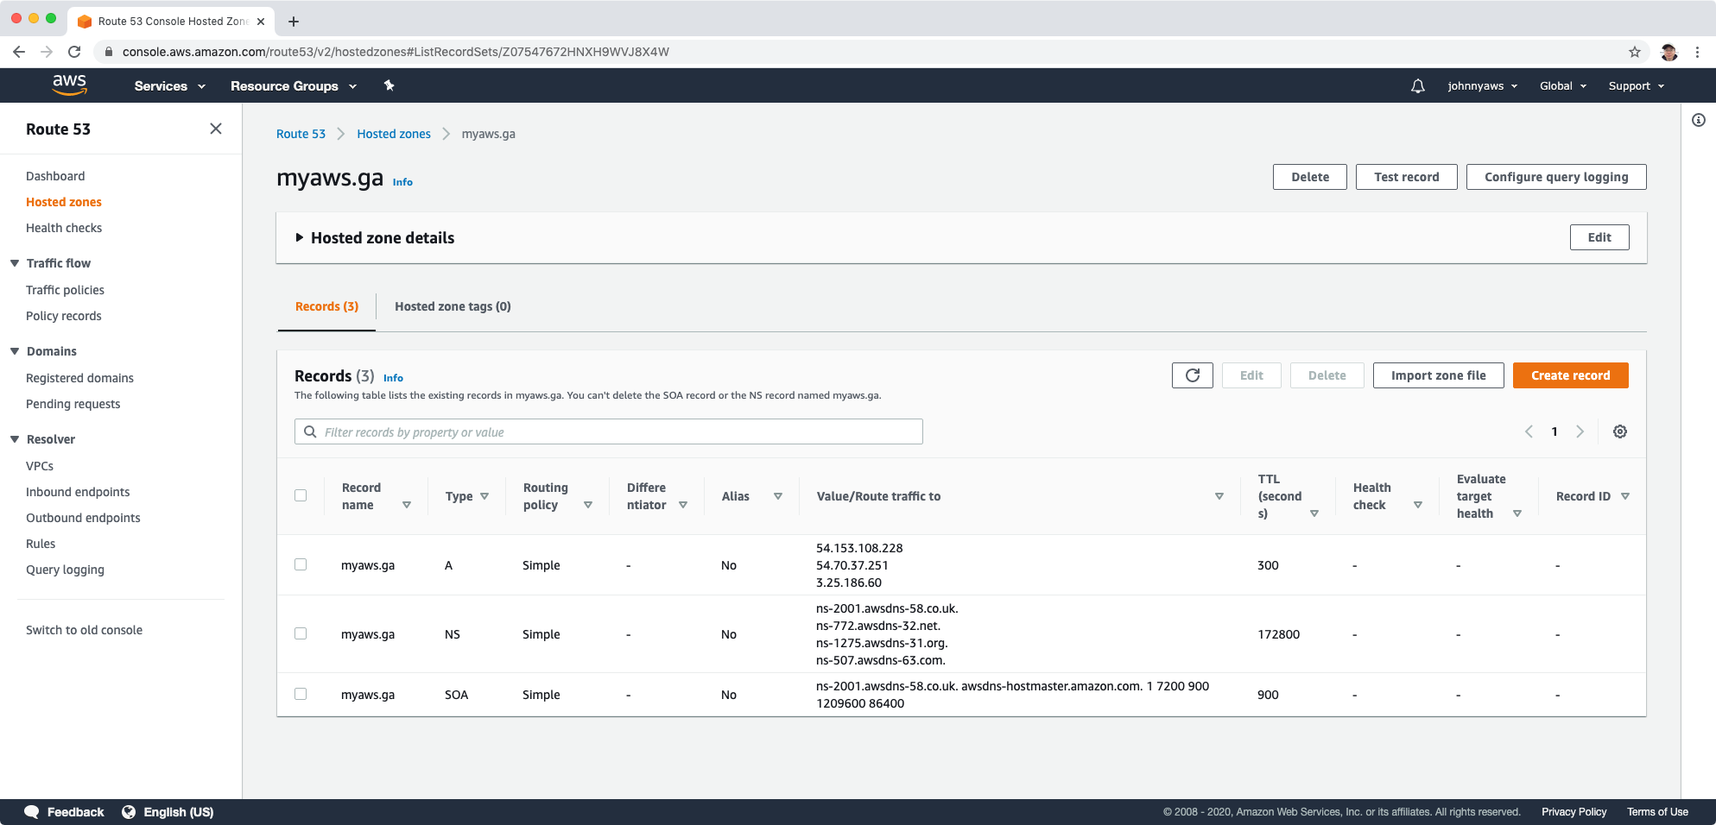The height and width of the screenshot is (825, 1716).
Task: Click Hosted zones breadcrumb link
Action: coord(394,134)
